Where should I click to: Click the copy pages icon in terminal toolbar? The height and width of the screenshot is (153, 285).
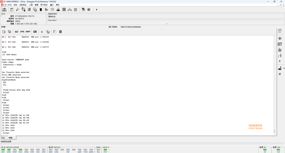55,32
